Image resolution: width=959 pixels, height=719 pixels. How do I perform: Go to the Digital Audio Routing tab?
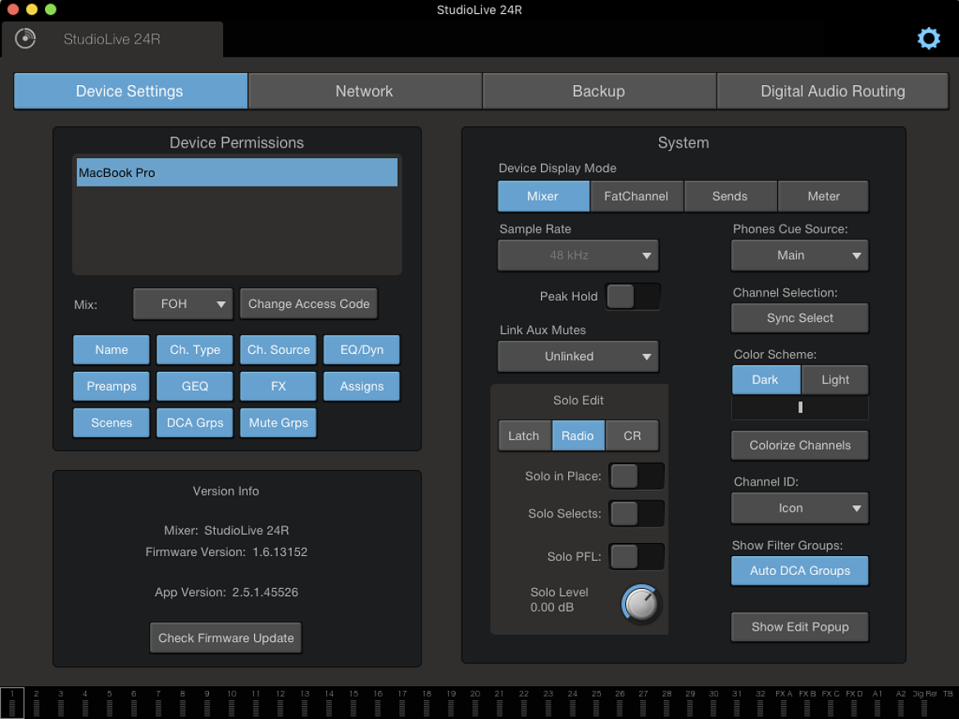pos(833,91)
